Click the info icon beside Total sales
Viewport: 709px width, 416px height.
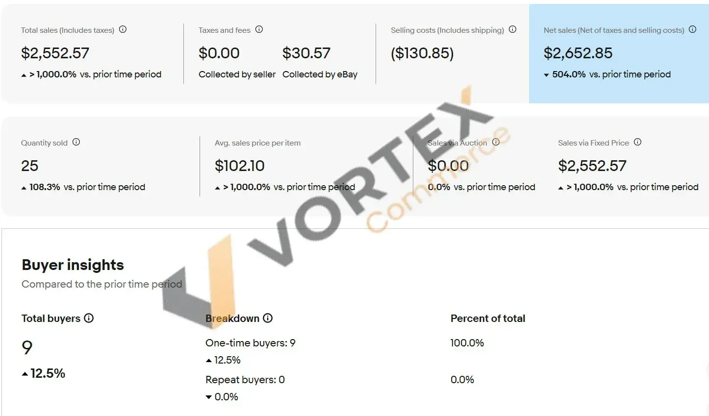(x=123, y=29)
